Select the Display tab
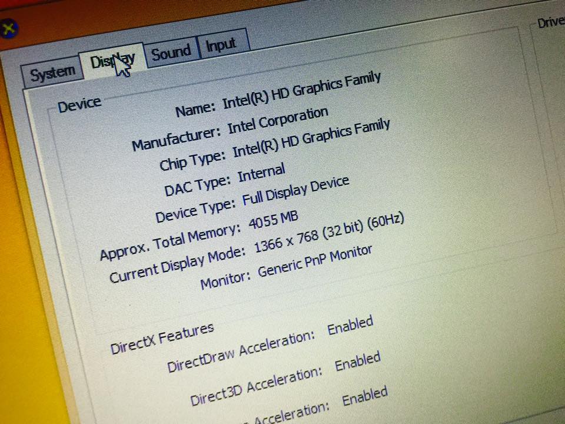 [x=112, y=60]
